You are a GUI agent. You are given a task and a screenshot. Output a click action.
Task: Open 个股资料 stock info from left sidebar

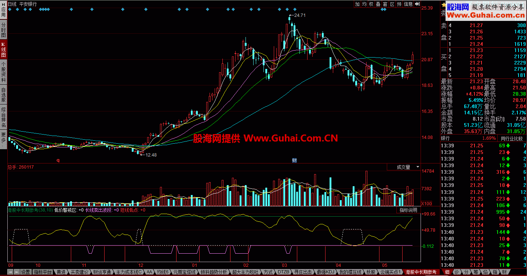click(3, 72)
